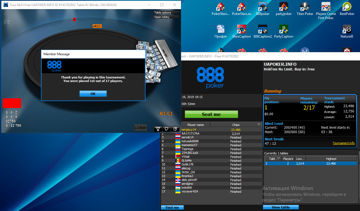Click the 23,486 chips value for sergeuy14
The image size is (360, 211).
point(236,130)
